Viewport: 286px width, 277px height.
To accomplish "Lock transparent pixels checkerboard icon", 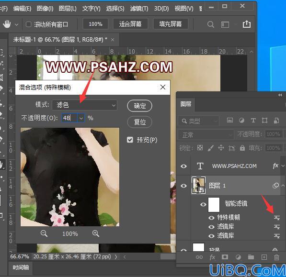I will [x=200, y=148].
